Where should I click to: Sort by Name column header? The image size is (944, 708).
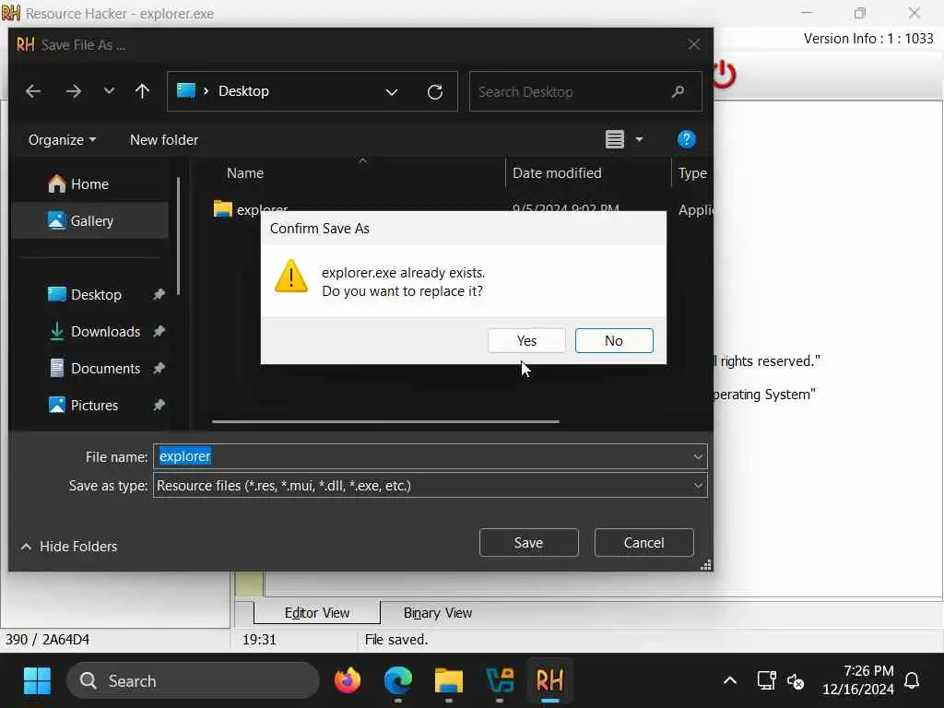tap(245, 173)
